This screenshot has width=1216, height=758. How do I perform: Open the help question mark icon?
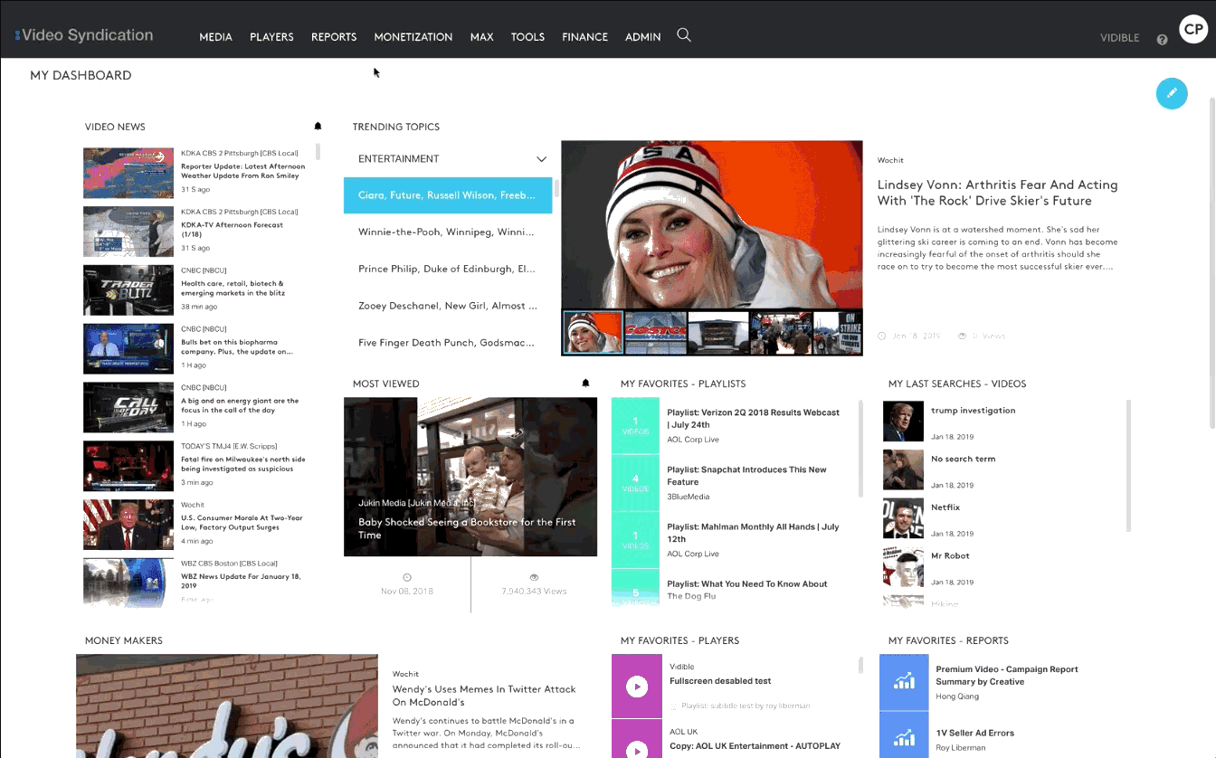(x=1162, y=40)
